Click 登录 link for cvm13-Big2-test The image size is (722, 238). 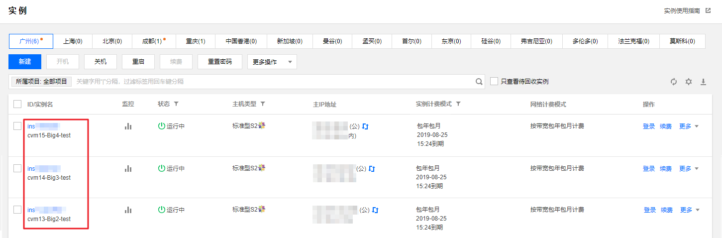(x=650, y=210)
